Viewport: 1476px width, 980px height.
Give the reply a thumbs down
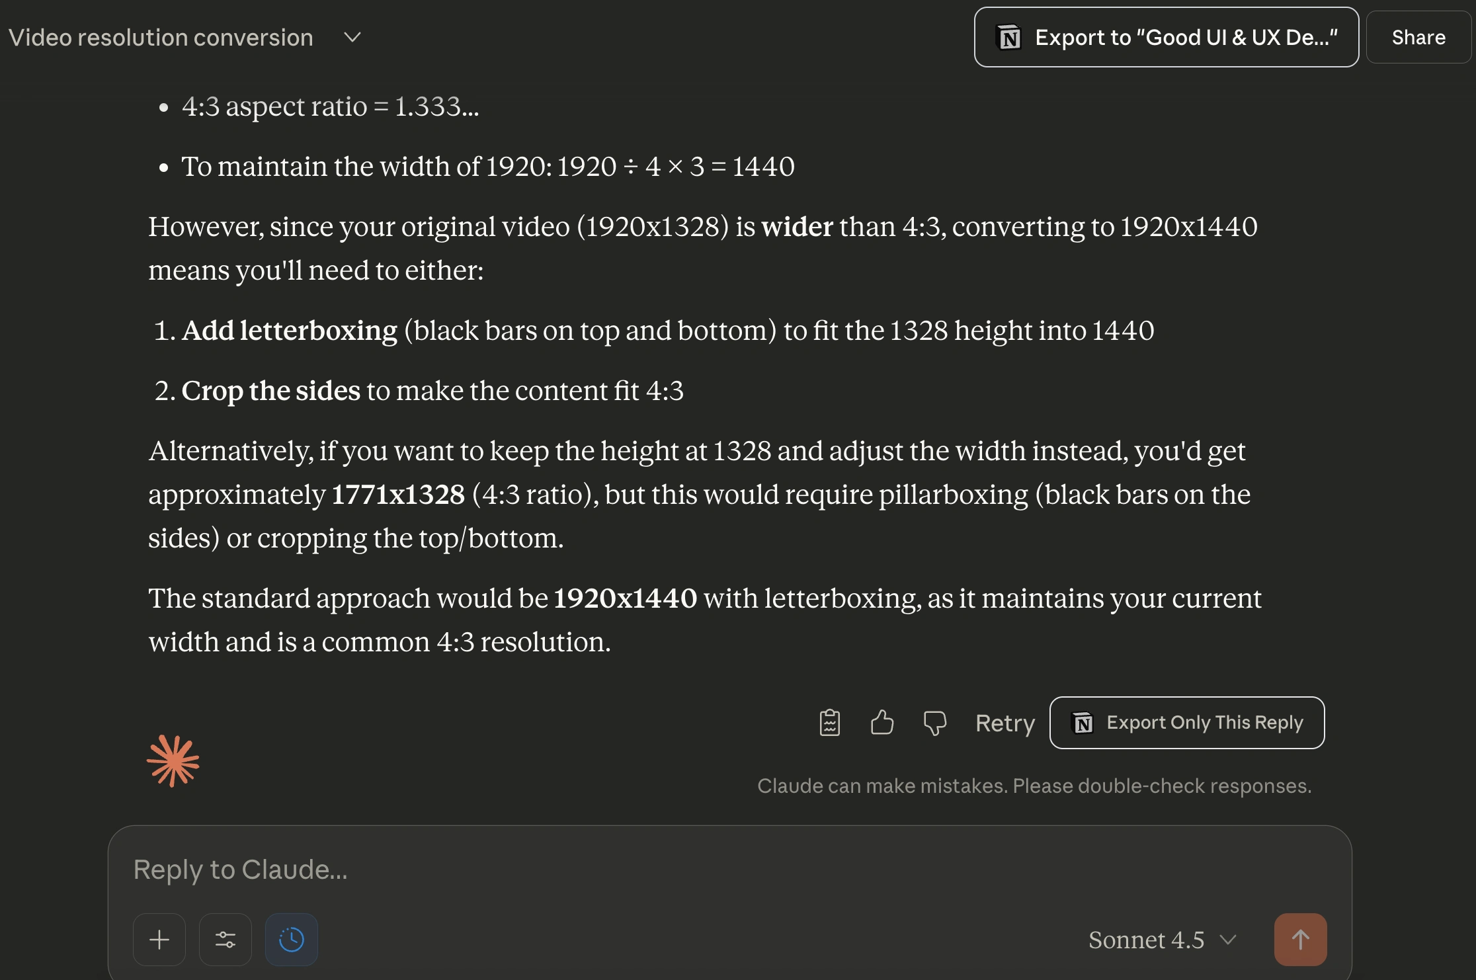pyautogui.click(x=934, y=723)
